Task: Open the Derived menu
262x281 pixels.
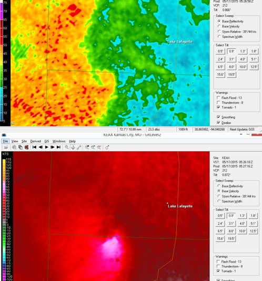Action: coord(35,141)
